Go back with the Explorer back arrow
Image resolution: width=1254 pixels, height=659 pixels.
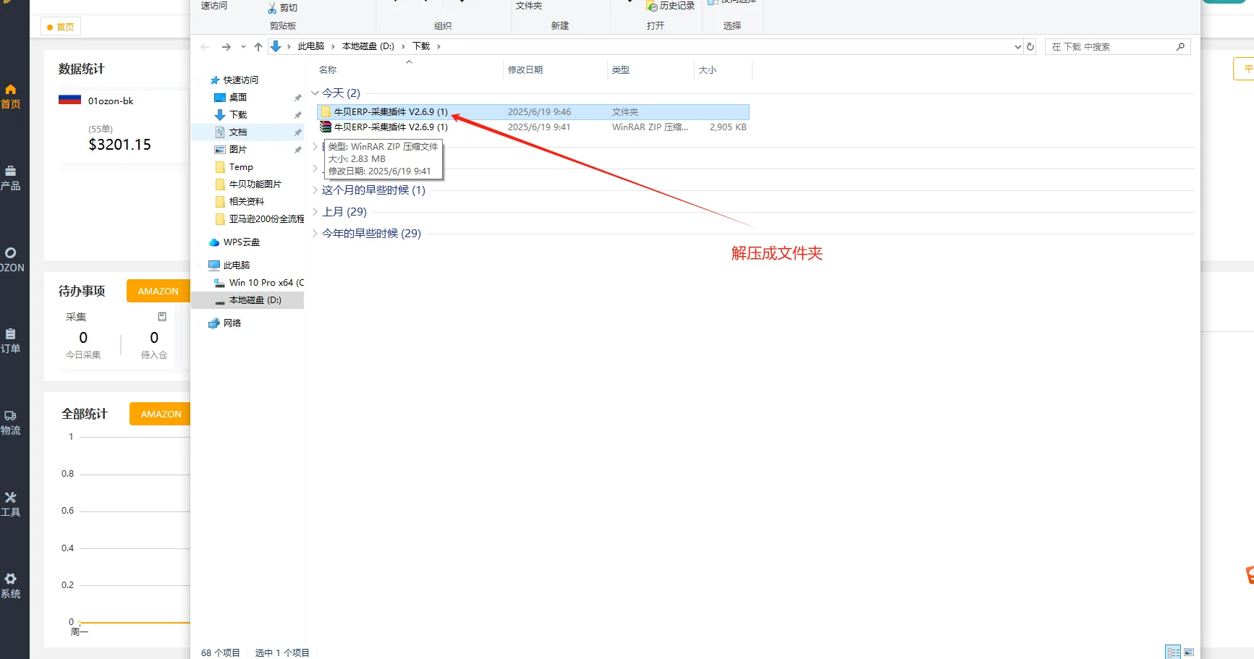205,47
